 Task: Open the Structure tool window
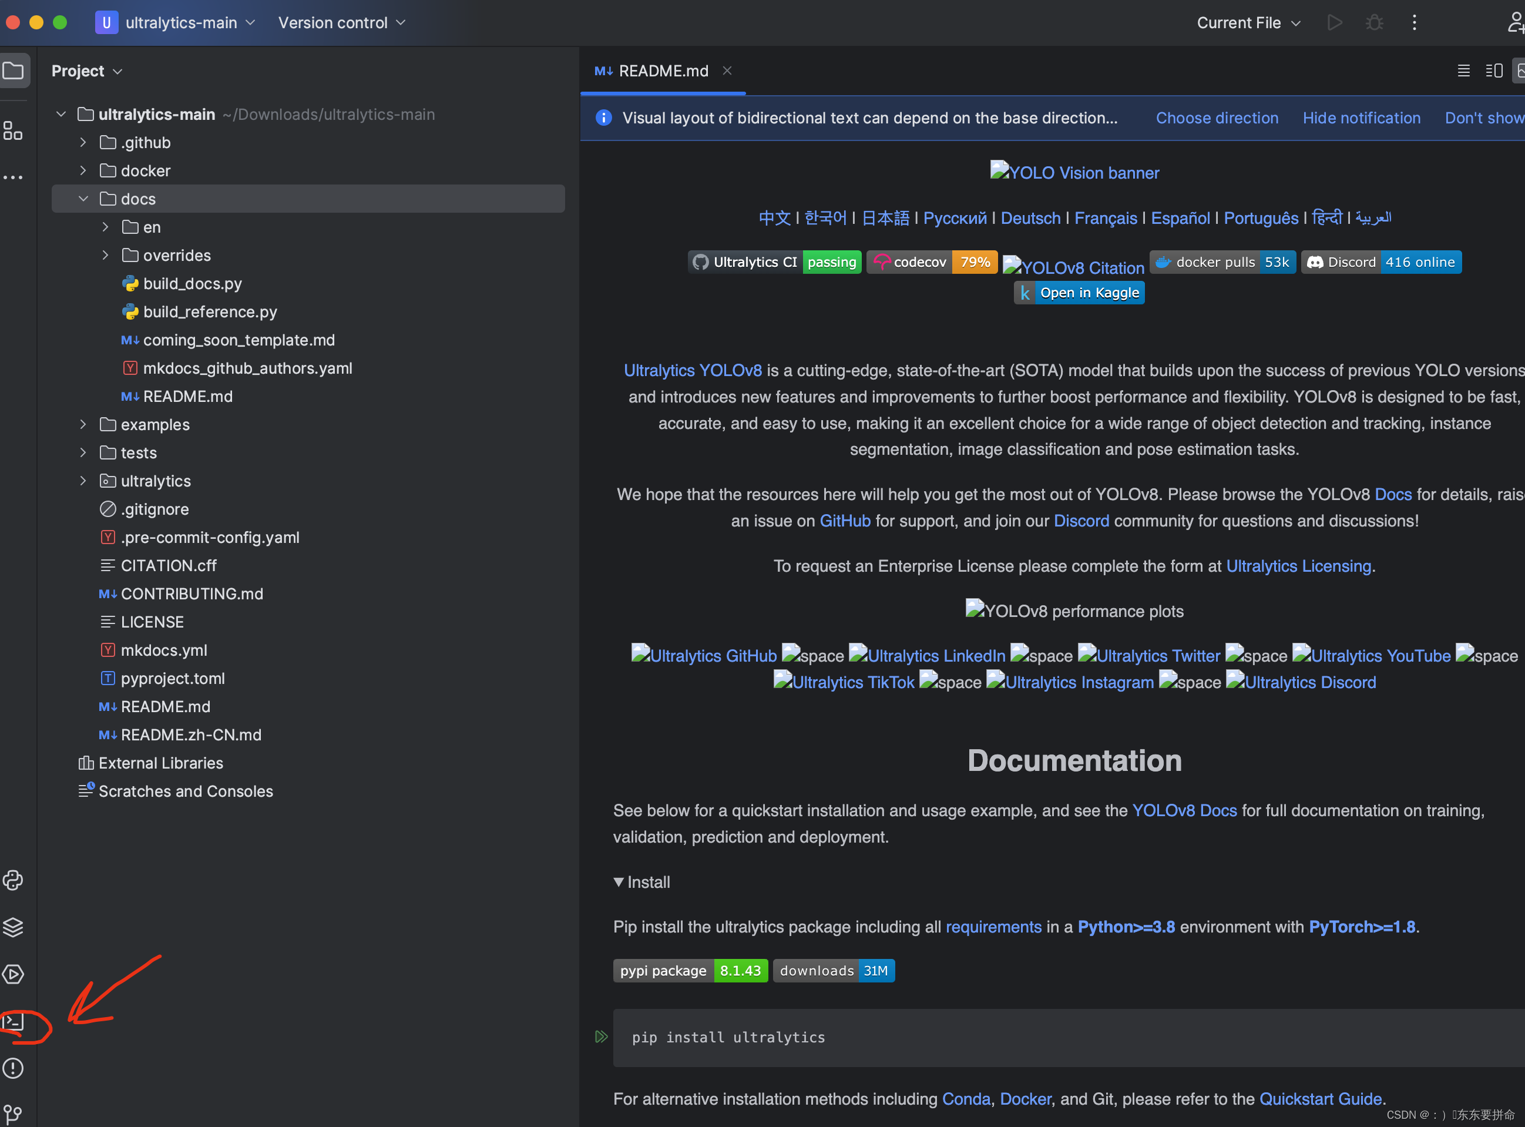14,130
